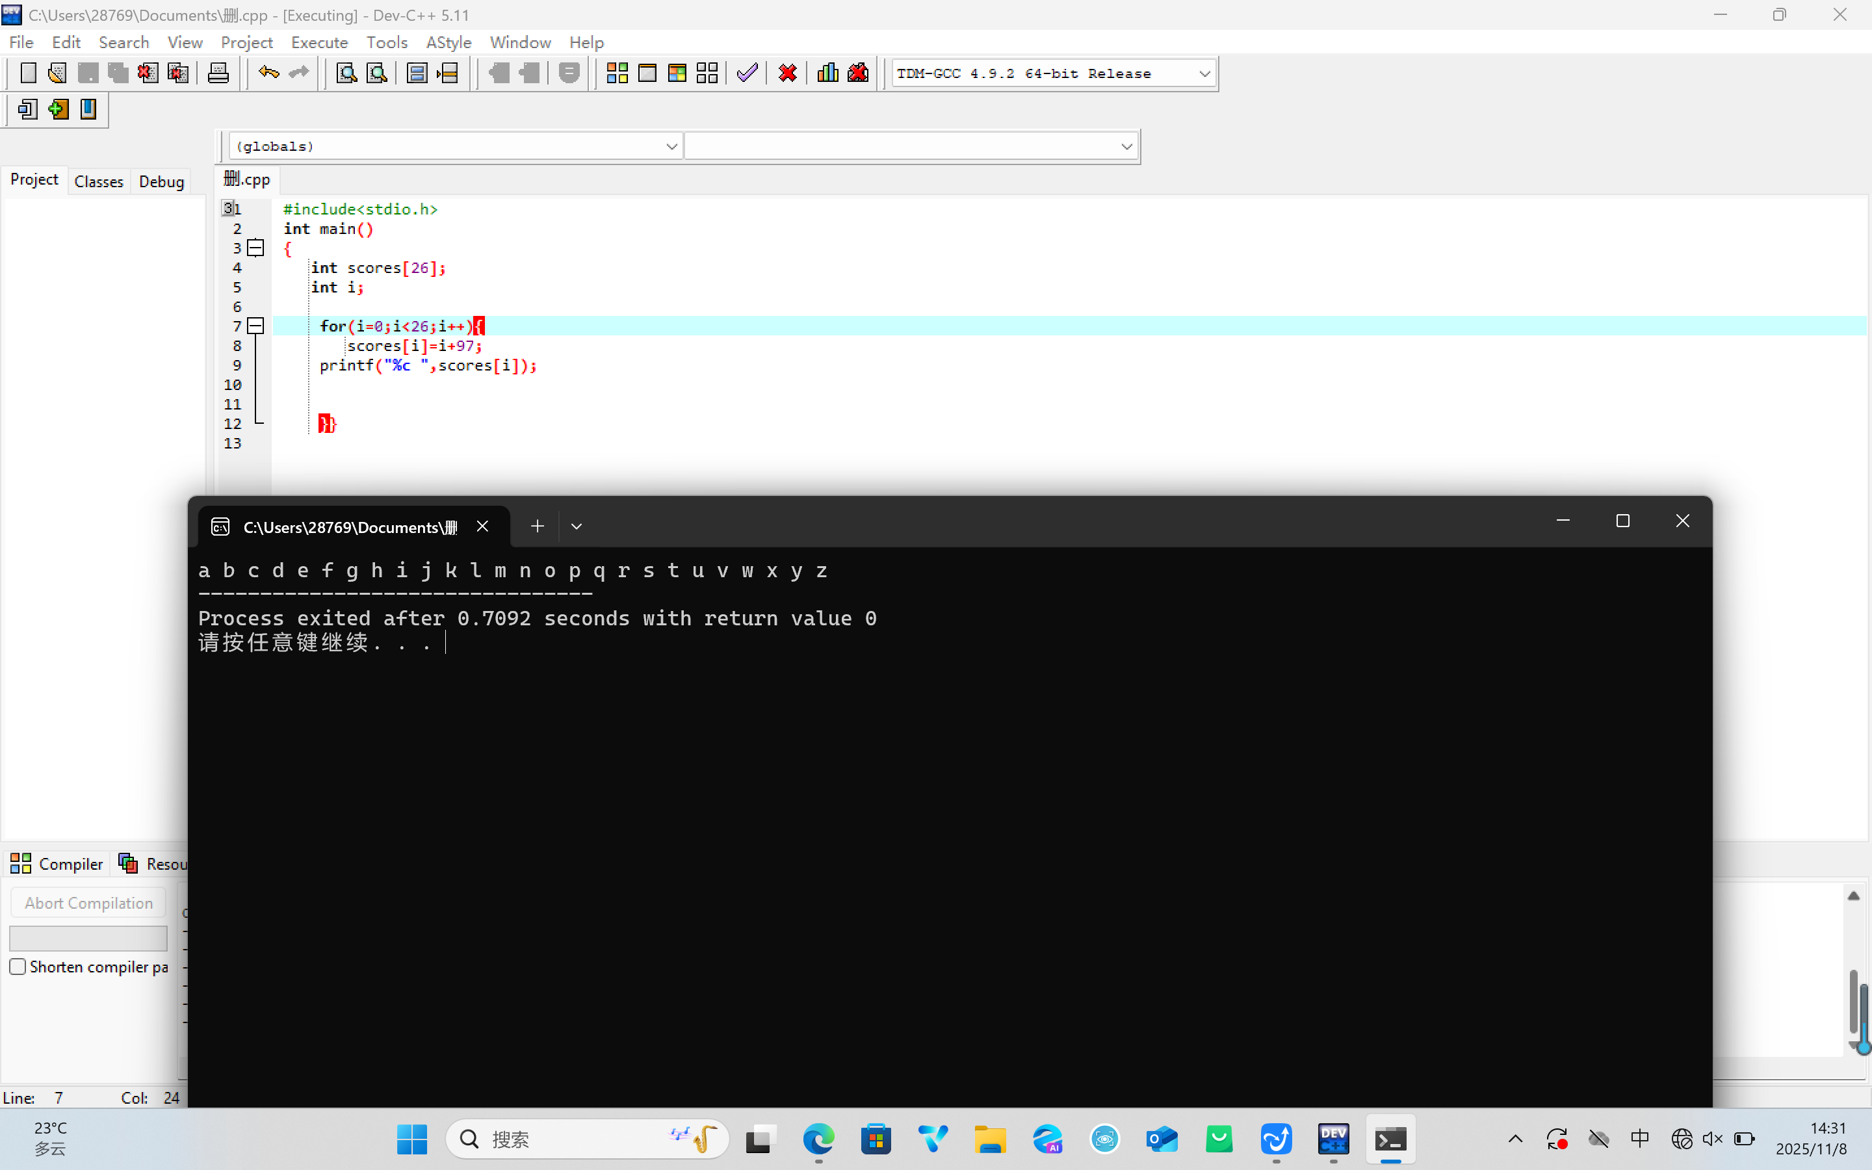
Task: Add a new terminal tab with plus
Action: (537, 526)
